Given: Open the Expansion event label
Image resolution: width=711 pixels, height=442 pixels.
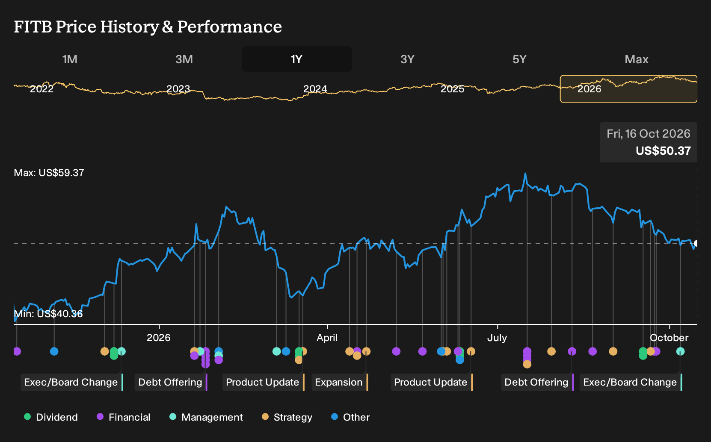Looking at the screenshot, I should (340, 382).
